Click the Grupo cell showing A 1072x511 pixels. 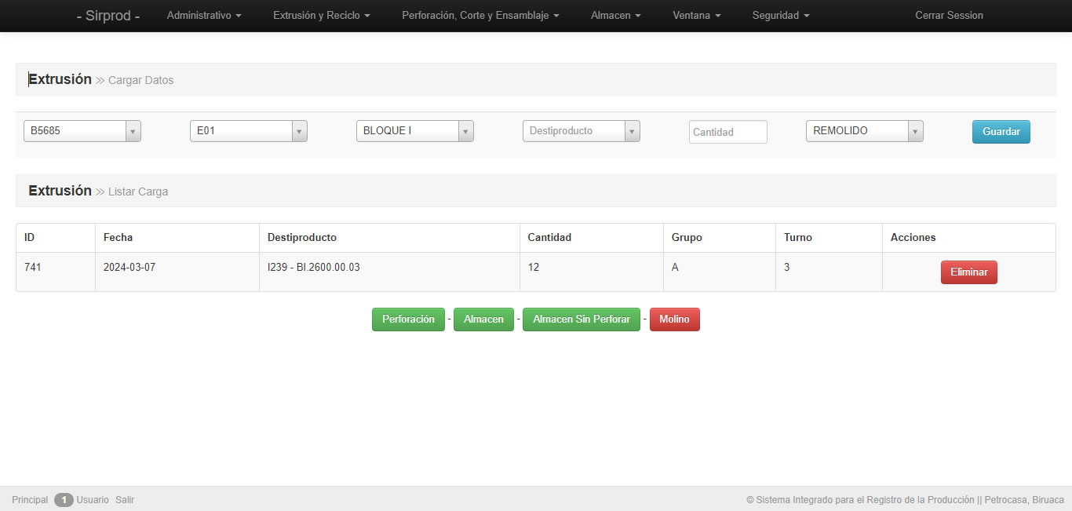pyautogui.click(x=720, y=272)
